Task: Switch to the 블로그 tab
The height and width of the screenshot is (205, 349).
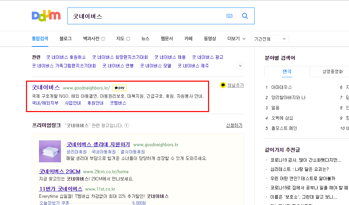Action: [65, 39]
